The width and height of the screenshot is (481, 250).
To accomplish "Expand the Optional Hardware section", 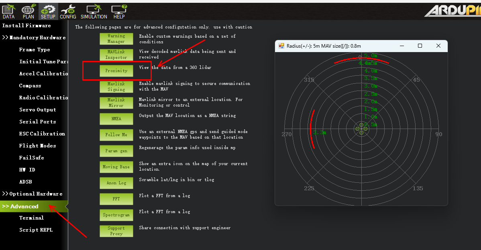I will pos(32,194).
